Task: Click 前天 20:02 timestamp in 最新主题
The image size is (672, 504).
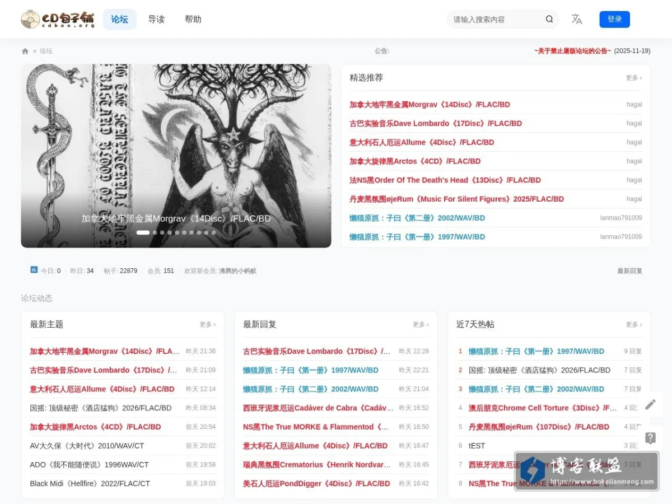Action: click(200, 446)
